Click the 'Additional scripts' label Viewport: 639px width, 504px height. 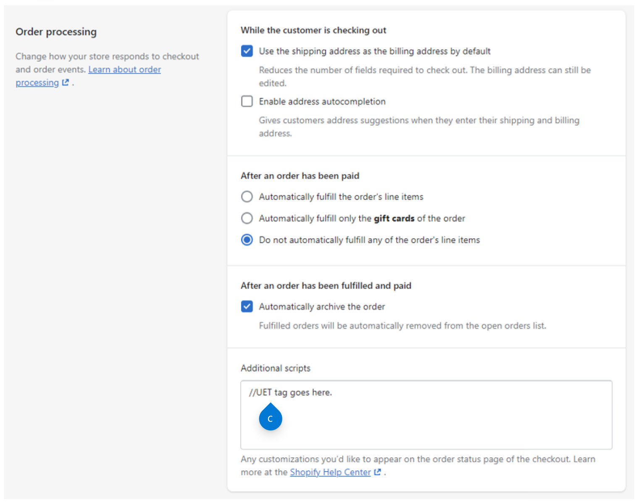276,368
